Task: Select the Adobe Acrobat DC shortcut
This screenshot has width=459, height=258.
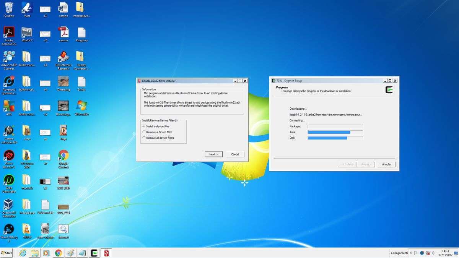Action: pos(9,36)
